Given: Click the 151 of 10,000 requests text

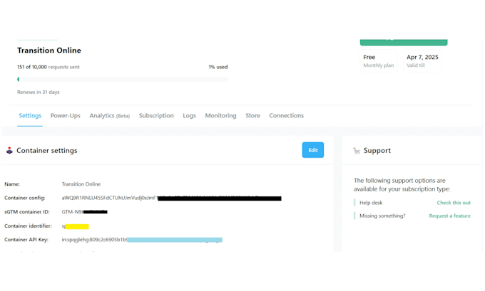Looking at the screenshot, I should [x=48, y=67].
